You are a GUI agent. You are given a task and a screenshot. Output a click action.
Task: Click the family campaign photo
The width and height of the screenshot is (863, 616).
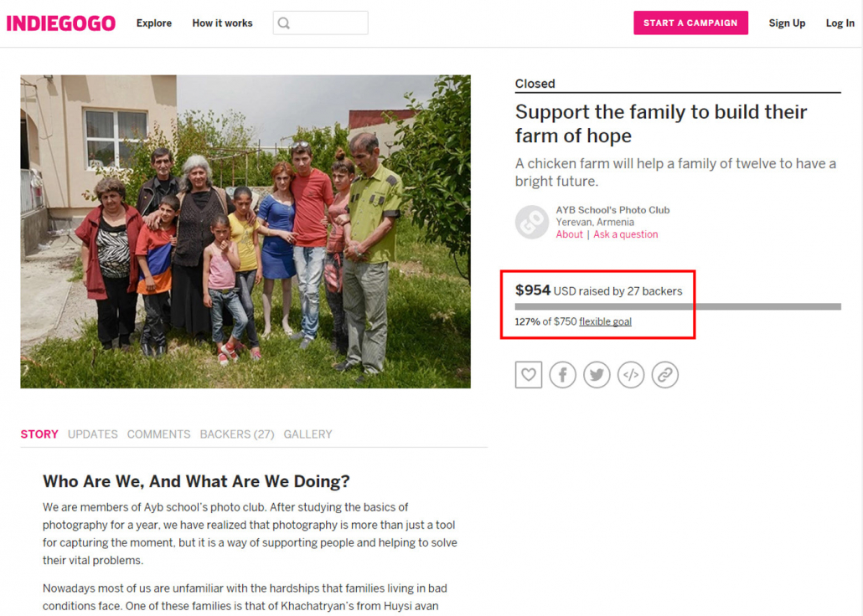coord(245,232)
